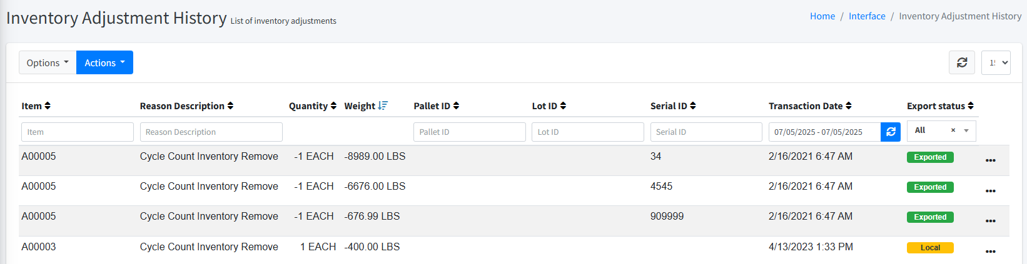Open the Options dropdown
Screen dimensions: 1027x264
click(x=48, y=62)
